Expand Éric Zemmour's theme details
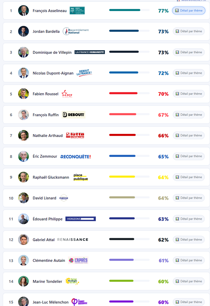 189,156
